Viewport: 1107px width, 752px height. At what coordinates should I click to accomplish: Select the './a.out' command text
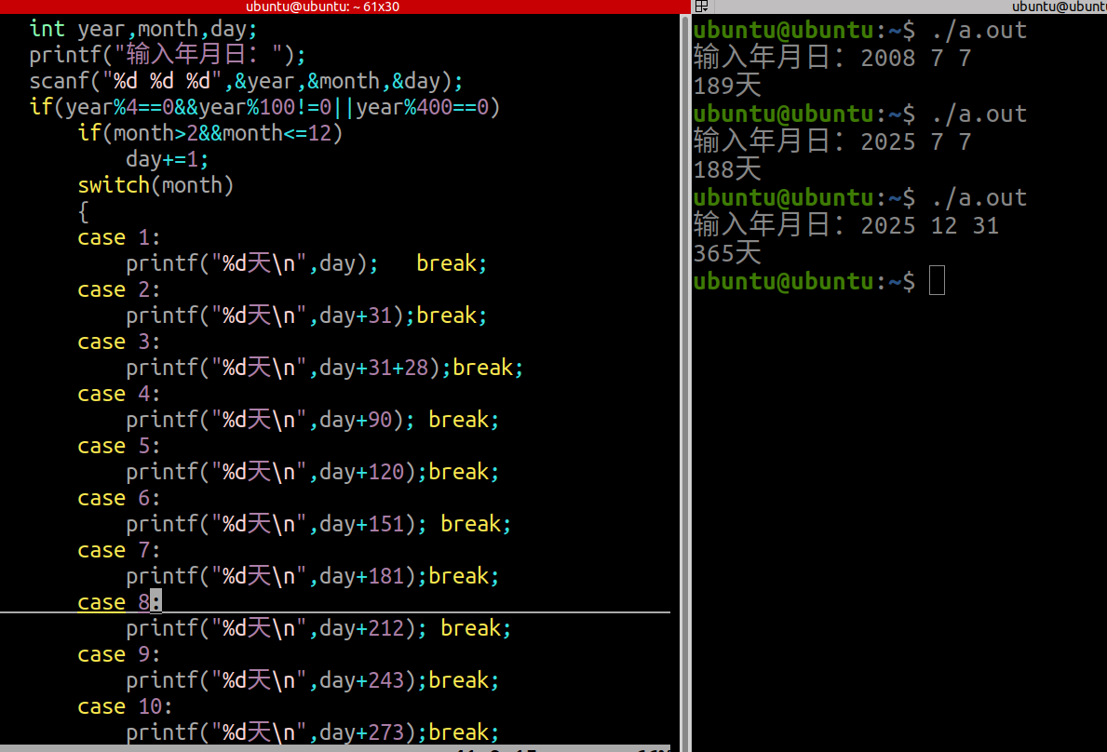pos(979,30)
